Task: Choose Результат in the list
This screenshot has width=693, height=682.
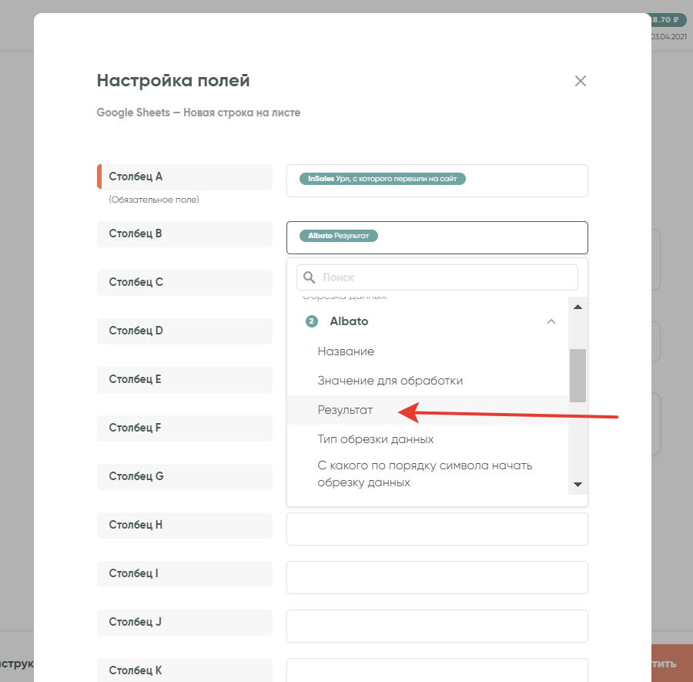Action: (345, 410)
